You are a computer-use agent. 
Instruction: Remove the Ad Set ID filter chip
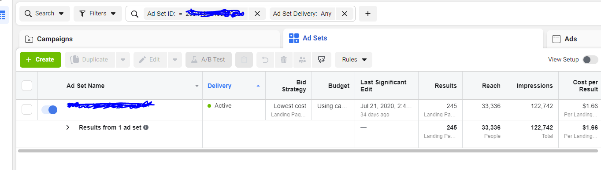(257, 14)
